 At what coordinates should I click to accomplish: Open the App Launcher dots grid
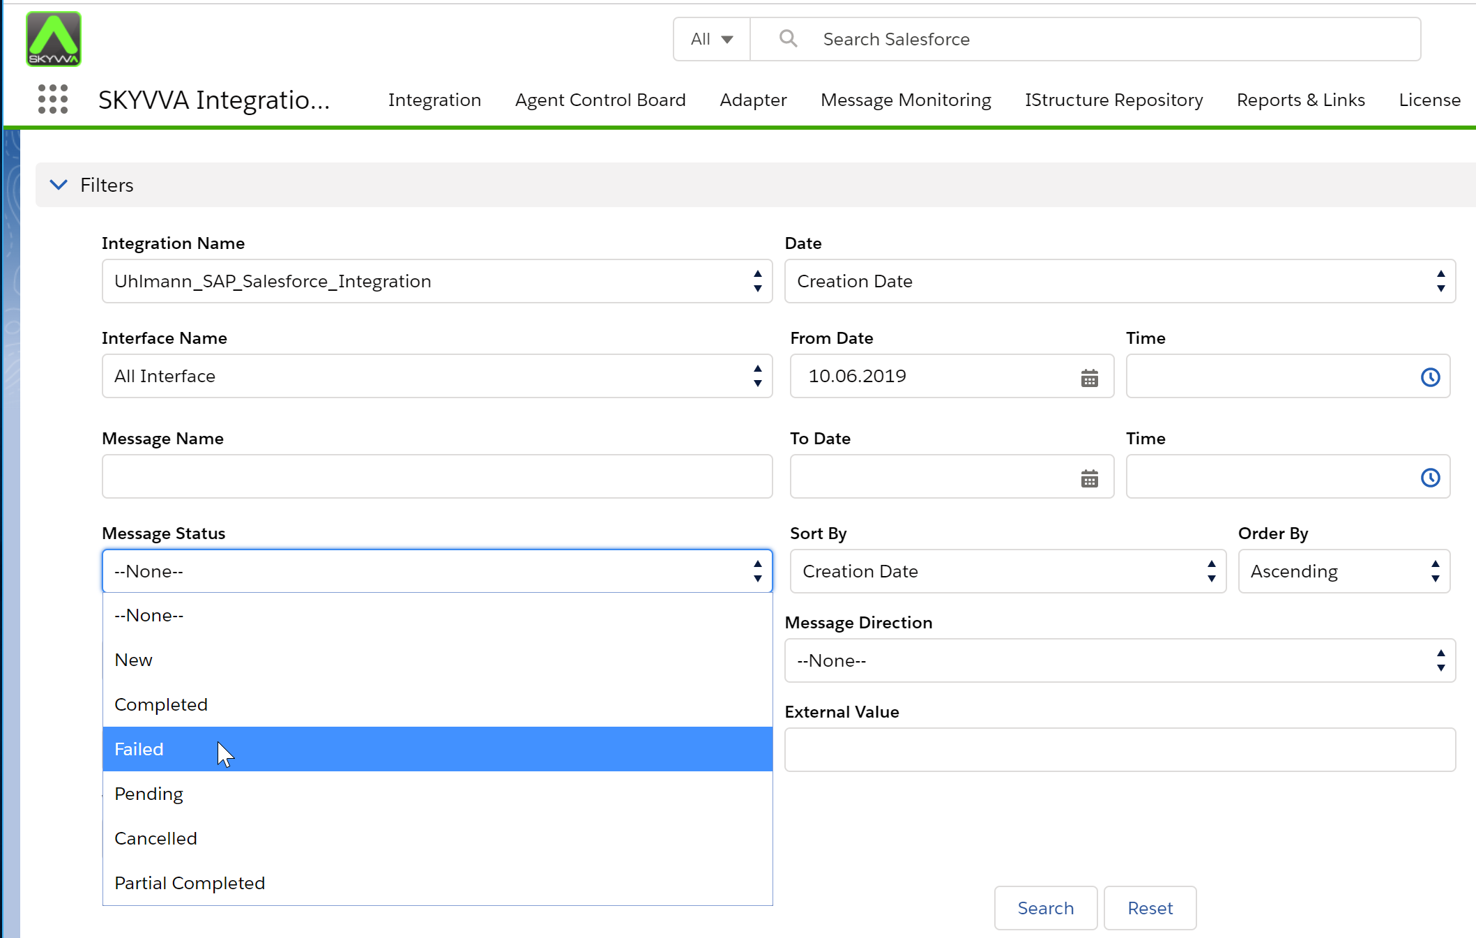[53, 99]
